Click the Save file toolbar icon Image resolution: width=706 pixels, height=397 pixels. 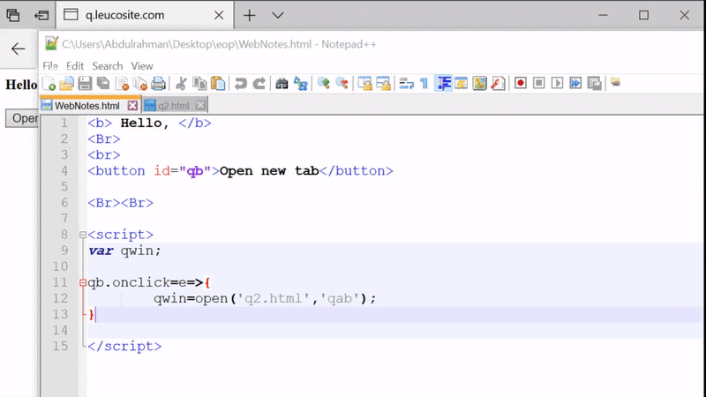click(x=85, y=84)
